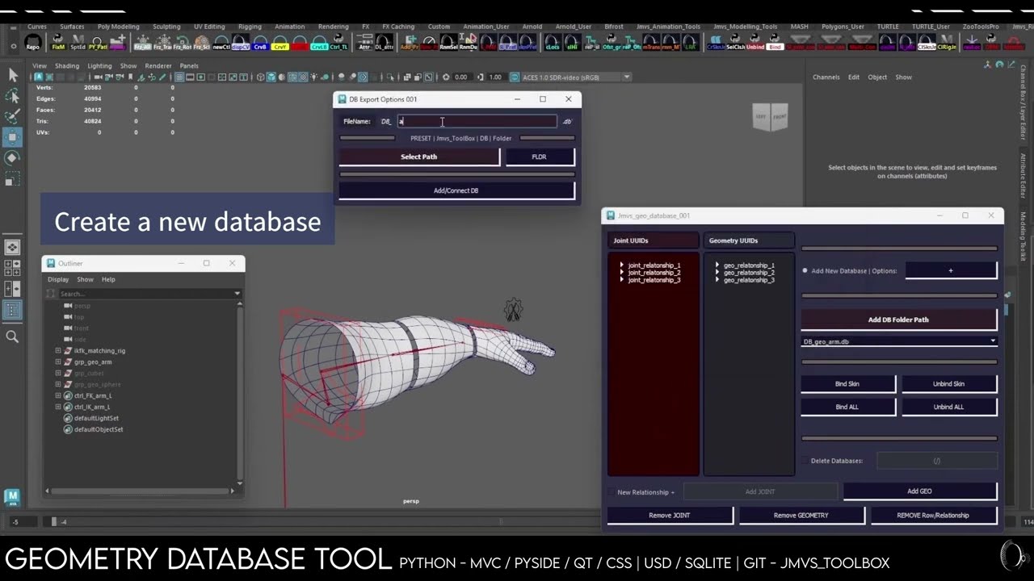Open the Outliner Display menu

tap(58, 279)
